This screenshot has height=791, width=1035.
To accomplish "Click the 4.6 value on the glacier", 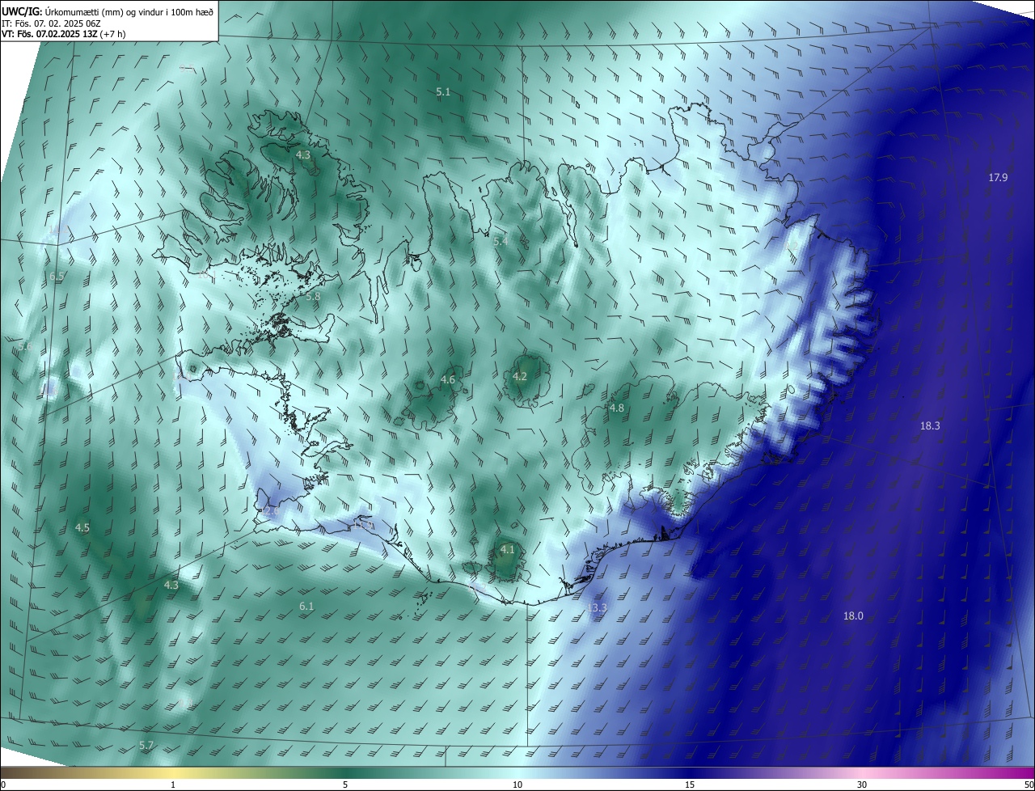I will 448,379.
